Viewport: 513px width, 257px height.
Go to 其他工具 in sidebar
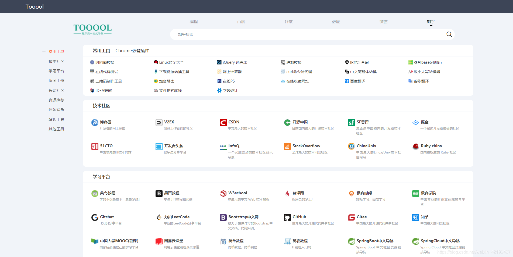[x=56, y=129]
